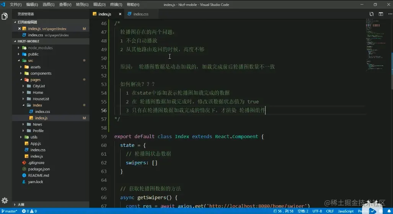This screenshot has height=214, width=393.
Task: Close index.js in open editors list
Action: coord(19,29)
